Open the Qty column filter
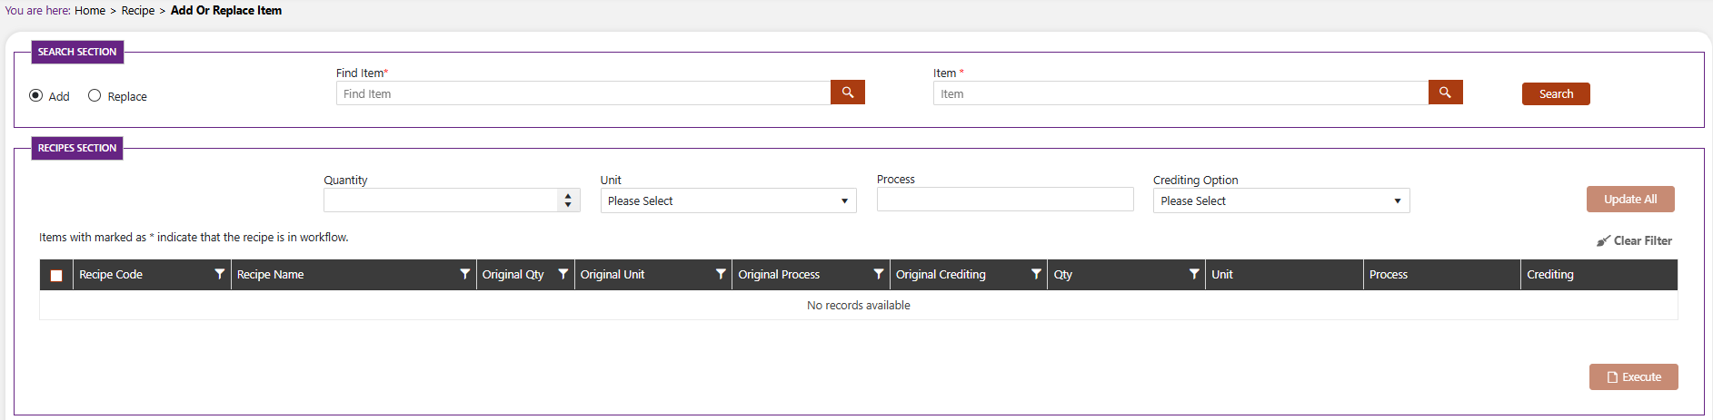This screenshot has height=420, width=1713. 1194,274
